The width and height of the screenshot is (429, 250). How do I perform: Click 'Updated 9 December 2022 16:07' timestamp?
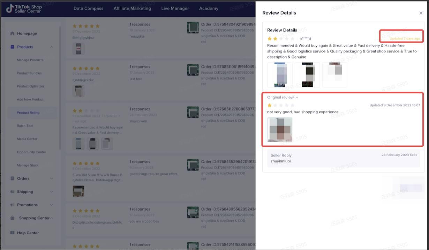[395, 105]
